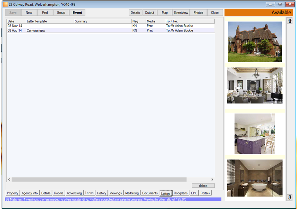
Task: Click the horizontal scrollbar thumb in the letters list
Action: [99, 180]
